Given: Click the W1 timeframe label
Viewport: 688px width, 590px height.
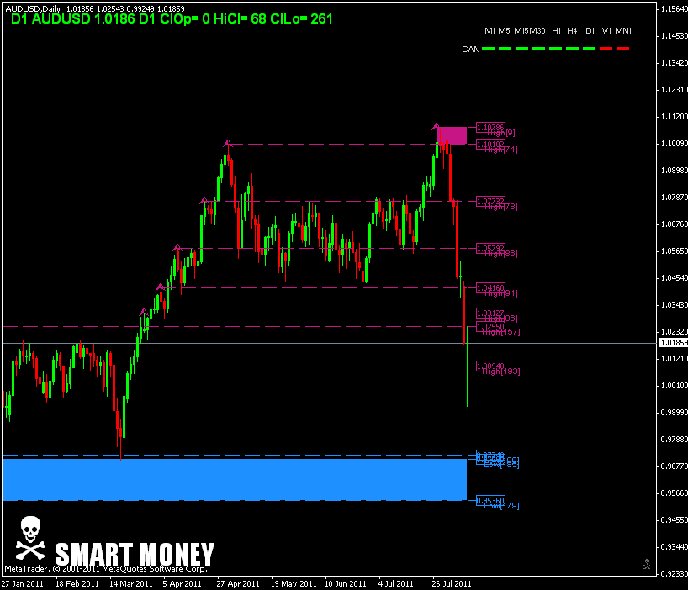Looking at the screenshot, I should (606, 31).
